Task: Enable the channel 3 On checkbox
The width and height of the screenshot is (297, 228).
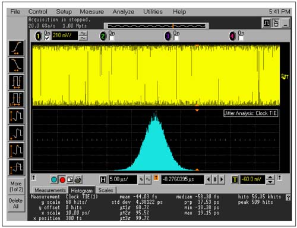Action: coord(176,38)
